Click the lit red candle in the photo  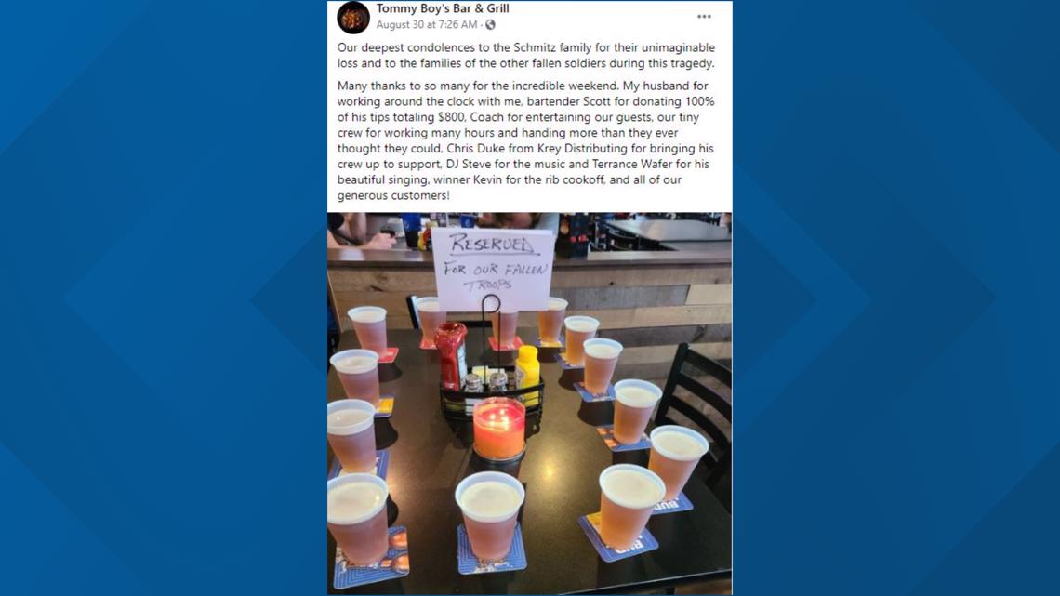[499, 430]
